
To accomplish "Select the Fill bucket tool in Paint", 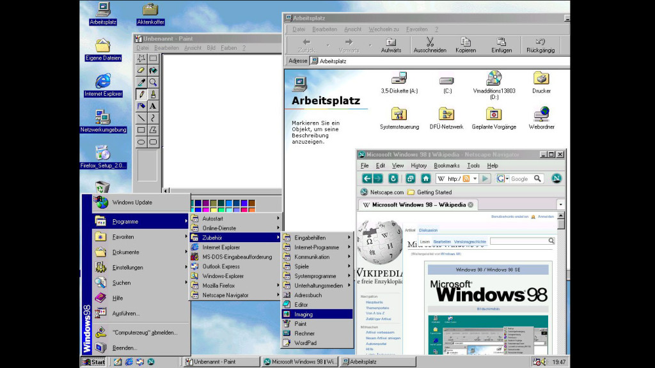I will tap(154, 70).
